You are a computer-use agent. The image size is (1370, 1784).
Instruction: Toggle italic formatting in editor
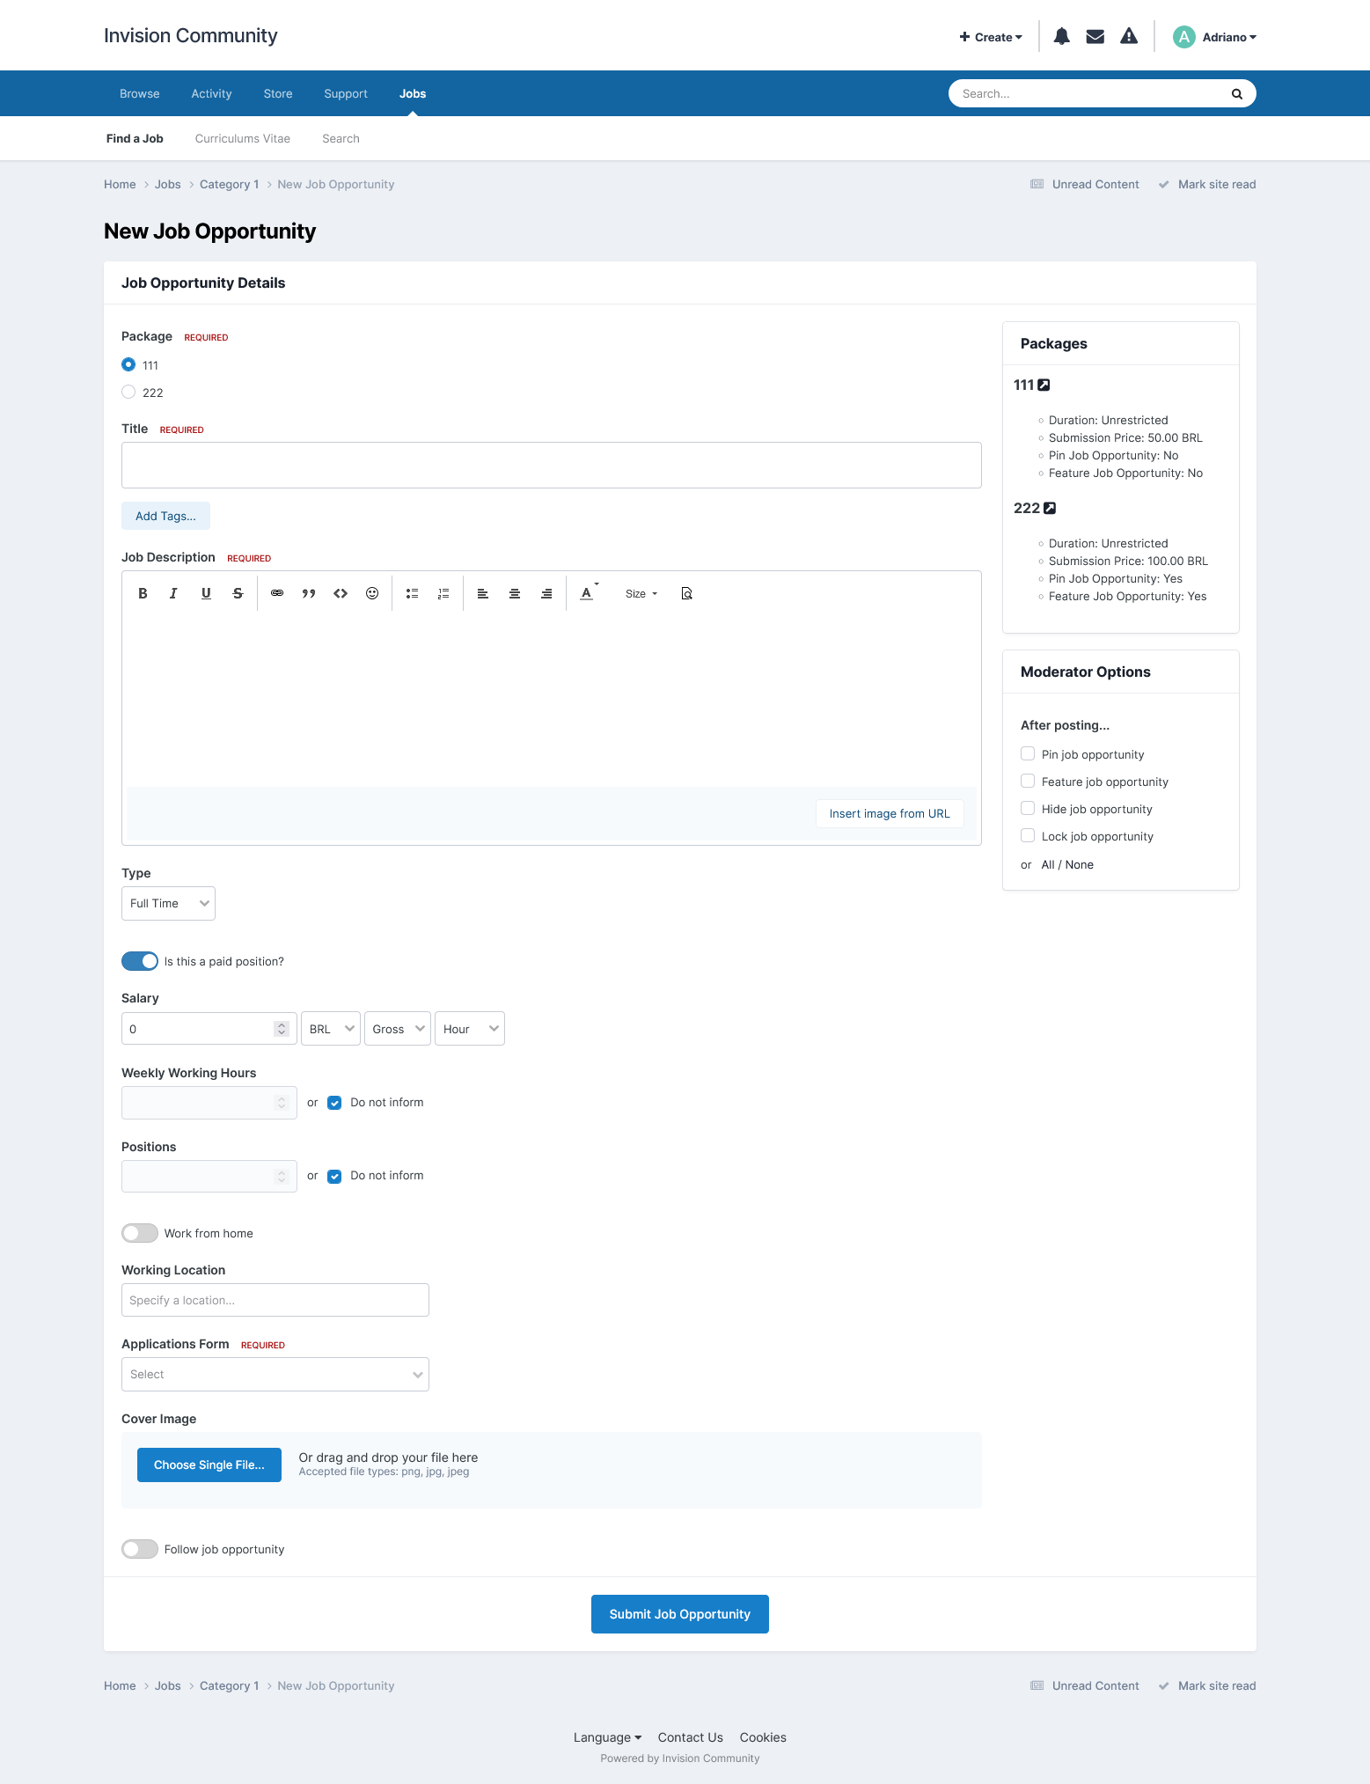click(174, 593)
